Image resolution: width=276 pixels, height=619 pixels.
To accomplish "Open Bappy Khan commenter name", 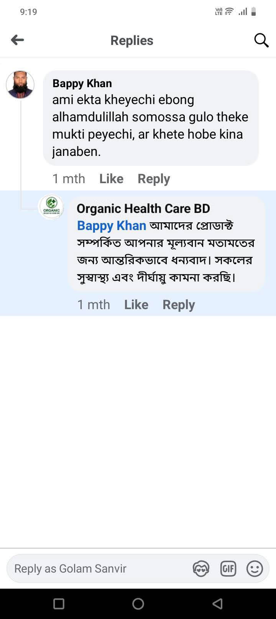I will point(82,83).
